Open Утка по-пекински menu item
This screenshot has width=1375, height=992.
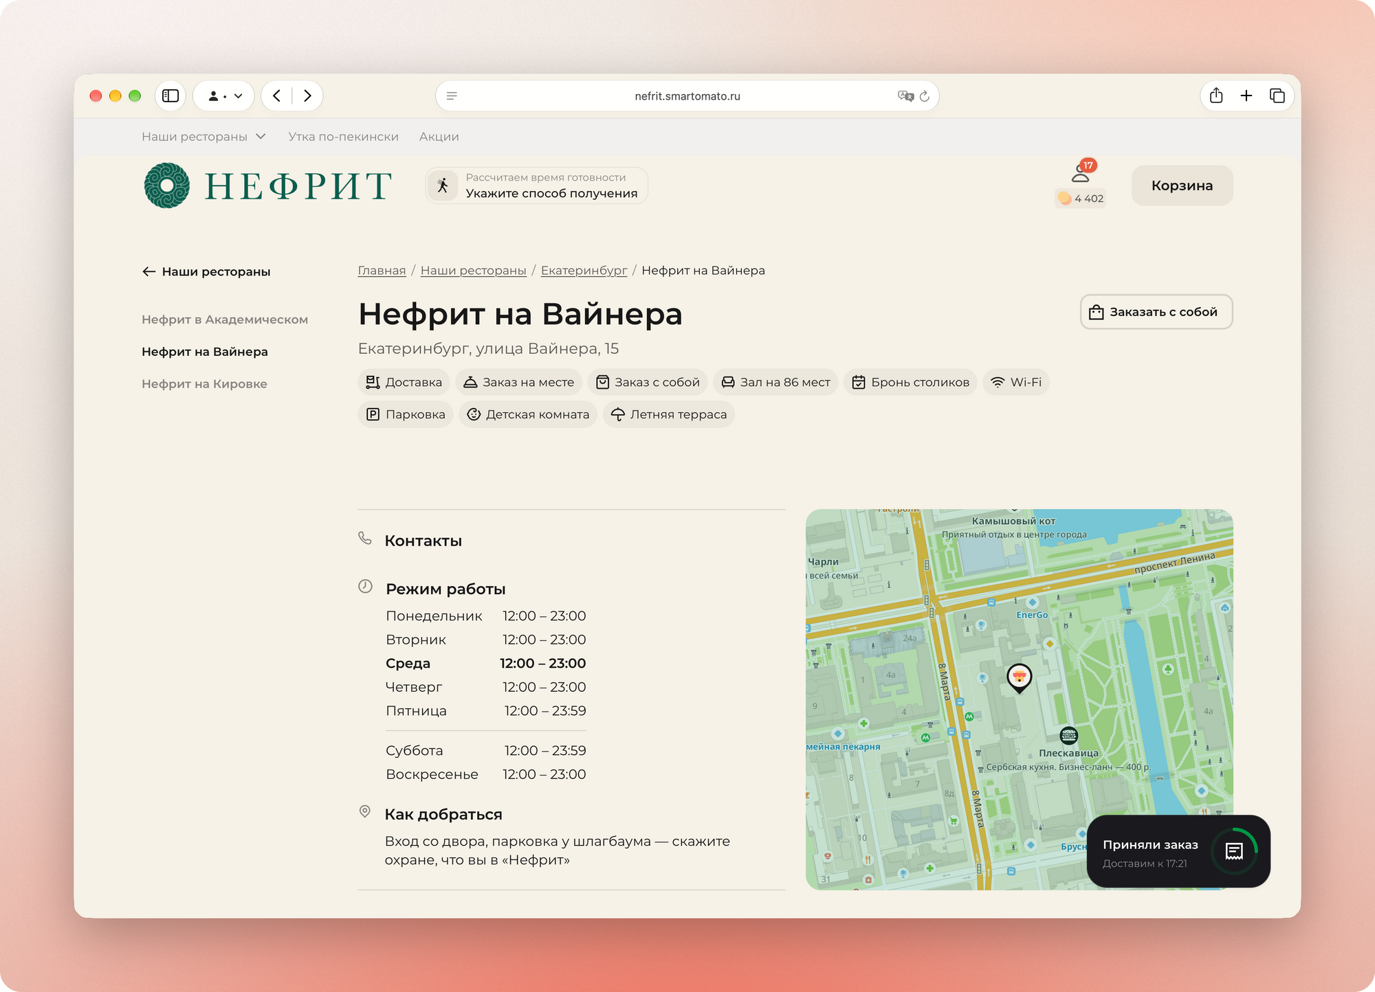[343, 137]
